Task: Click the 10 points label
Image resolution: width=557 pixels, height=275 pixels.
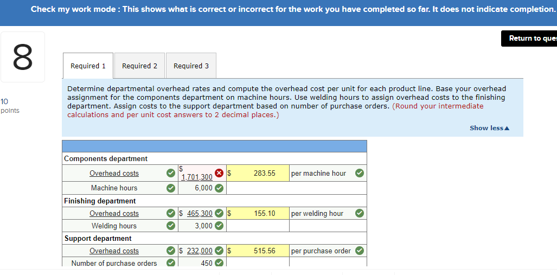Action: [x=10, y=106]
